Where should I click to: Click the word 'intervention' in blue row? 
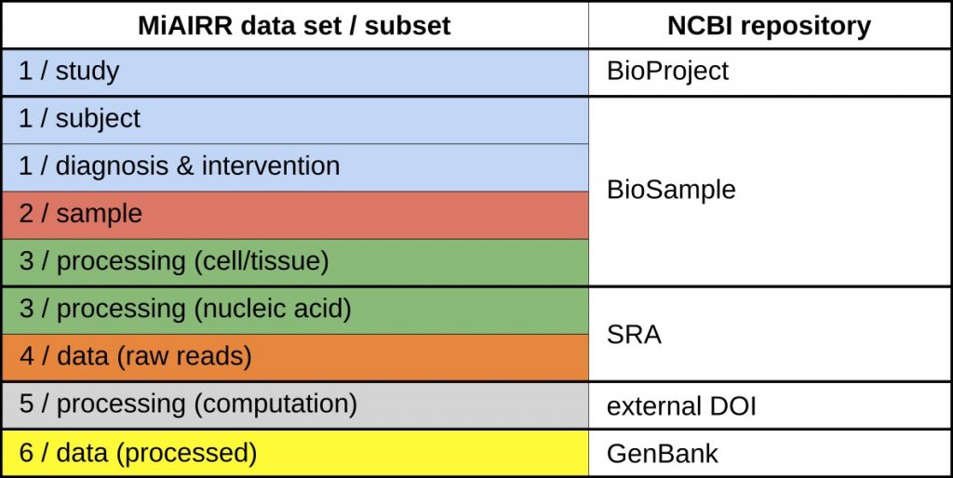point(271,166)
